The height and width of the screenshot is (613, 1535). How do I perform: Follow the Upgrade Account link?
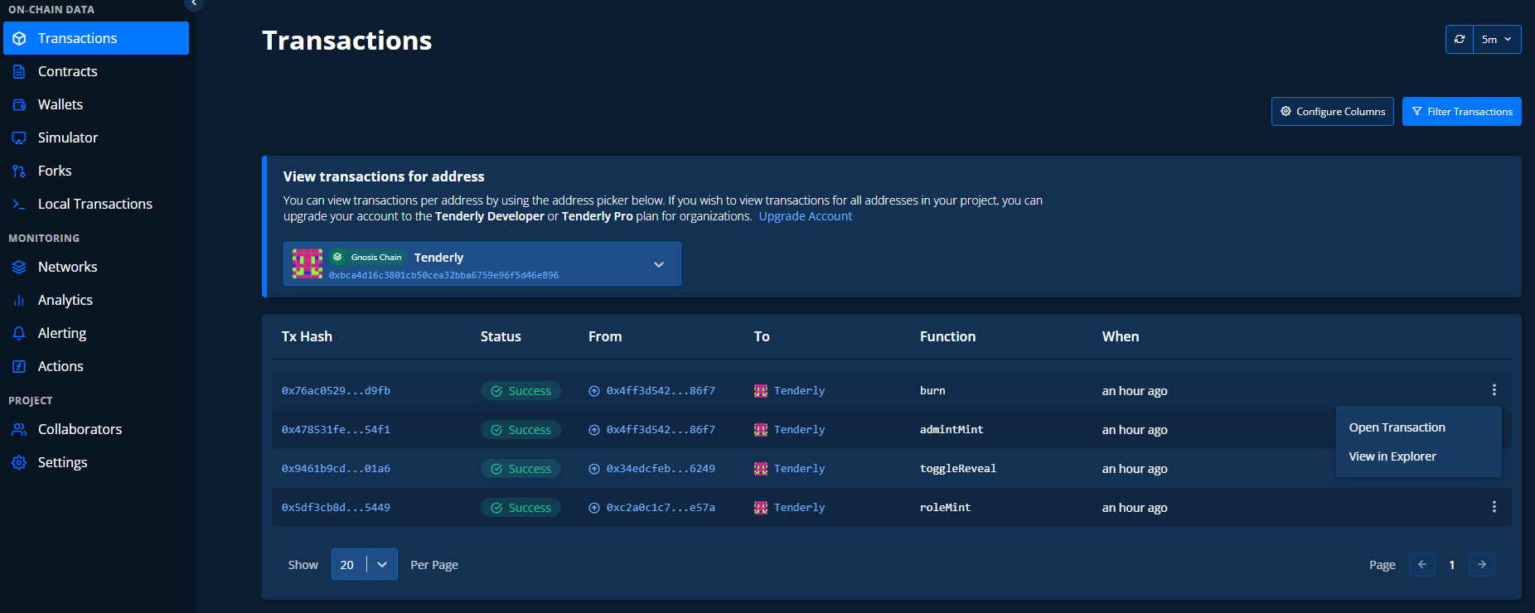coord(806,216)
